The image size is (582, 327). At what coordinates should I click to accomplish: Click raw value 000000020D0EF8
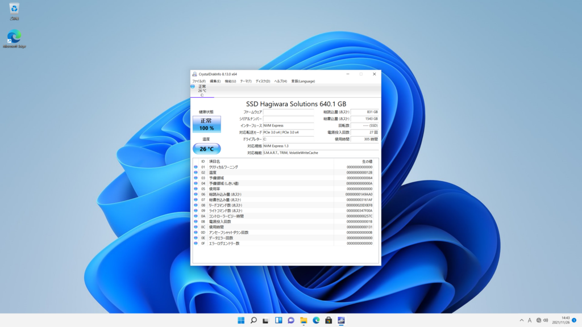click(359, 205)
